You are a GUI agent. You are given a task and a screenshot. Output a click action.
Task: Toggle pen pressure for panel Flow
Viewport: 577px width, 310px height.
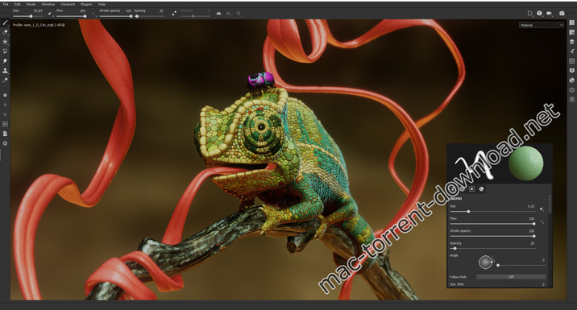[542, 221]
